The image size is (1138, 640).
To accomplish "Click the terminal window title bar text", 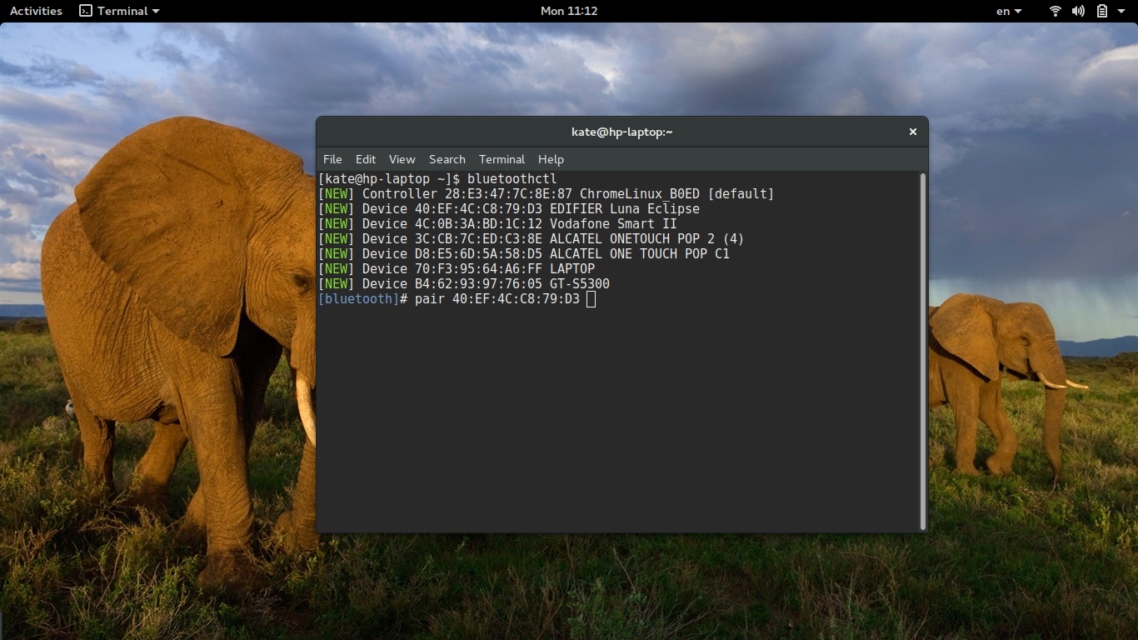I will pyautogui.click(x=621, y=132).
